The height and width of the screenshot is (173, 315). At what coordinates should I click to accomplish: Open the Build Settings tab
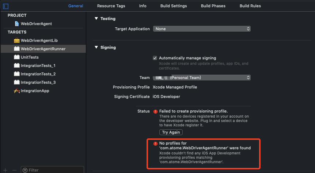[174, 6]
